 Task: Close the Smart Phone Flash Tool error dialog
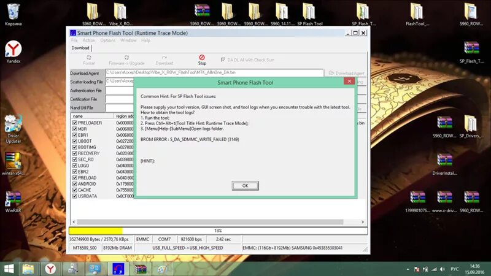[349, 81]
